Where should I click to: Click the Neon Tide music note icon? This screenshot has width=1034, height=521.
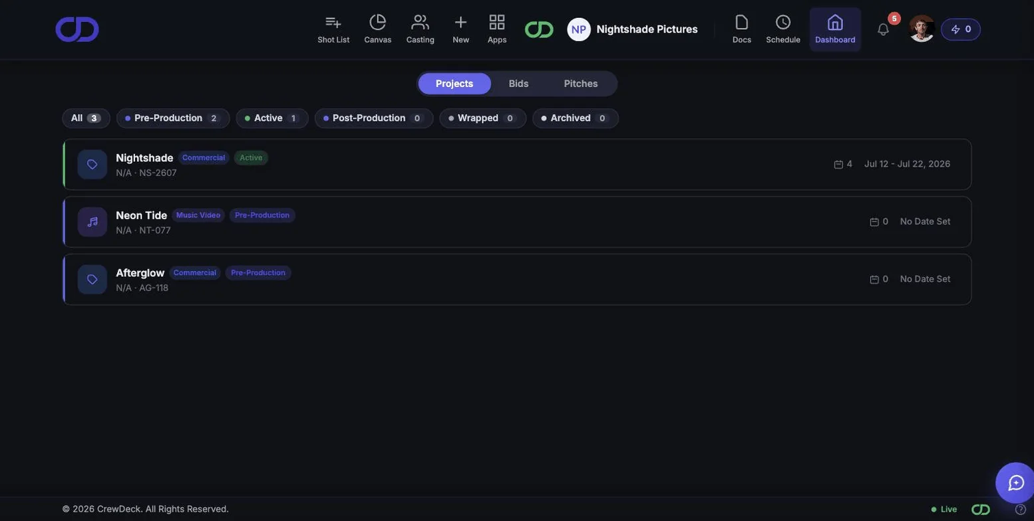point(92,222)
